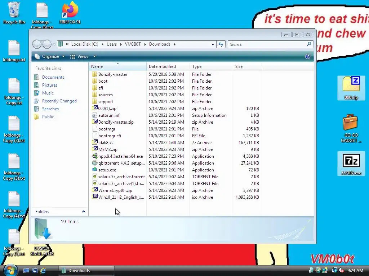Select the support folder name

(x=106, y=102)
